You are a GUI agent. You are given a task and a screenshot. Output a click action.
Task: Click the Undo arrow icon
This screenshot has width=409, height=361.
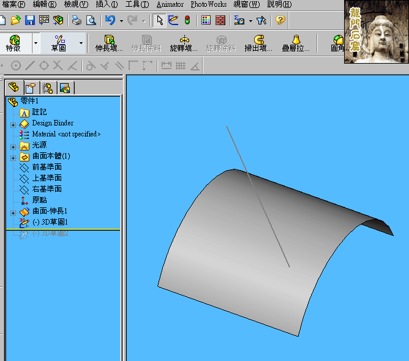tap(110, 20)
